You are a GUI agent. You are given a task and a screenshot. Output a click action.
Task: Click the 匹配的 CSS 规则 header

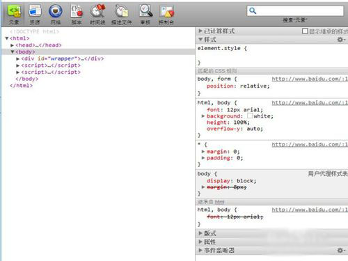pos(217,71)
